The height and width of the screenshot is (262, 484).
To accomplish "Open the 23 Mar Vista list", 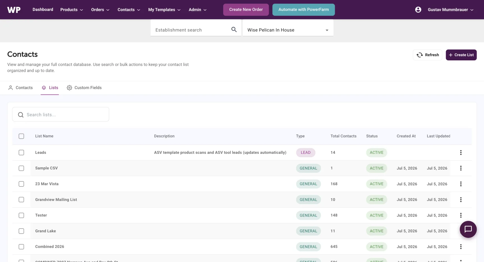I will 47,184.
